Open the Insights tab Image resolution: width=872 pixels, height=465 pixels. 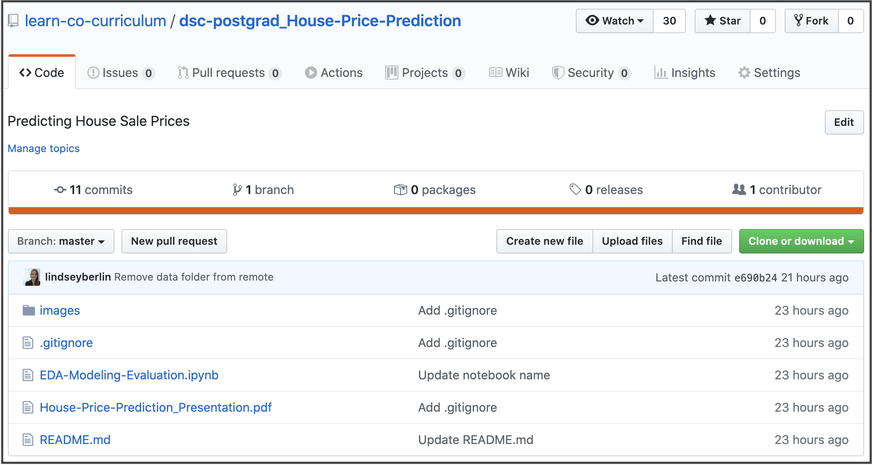(685, 73)
